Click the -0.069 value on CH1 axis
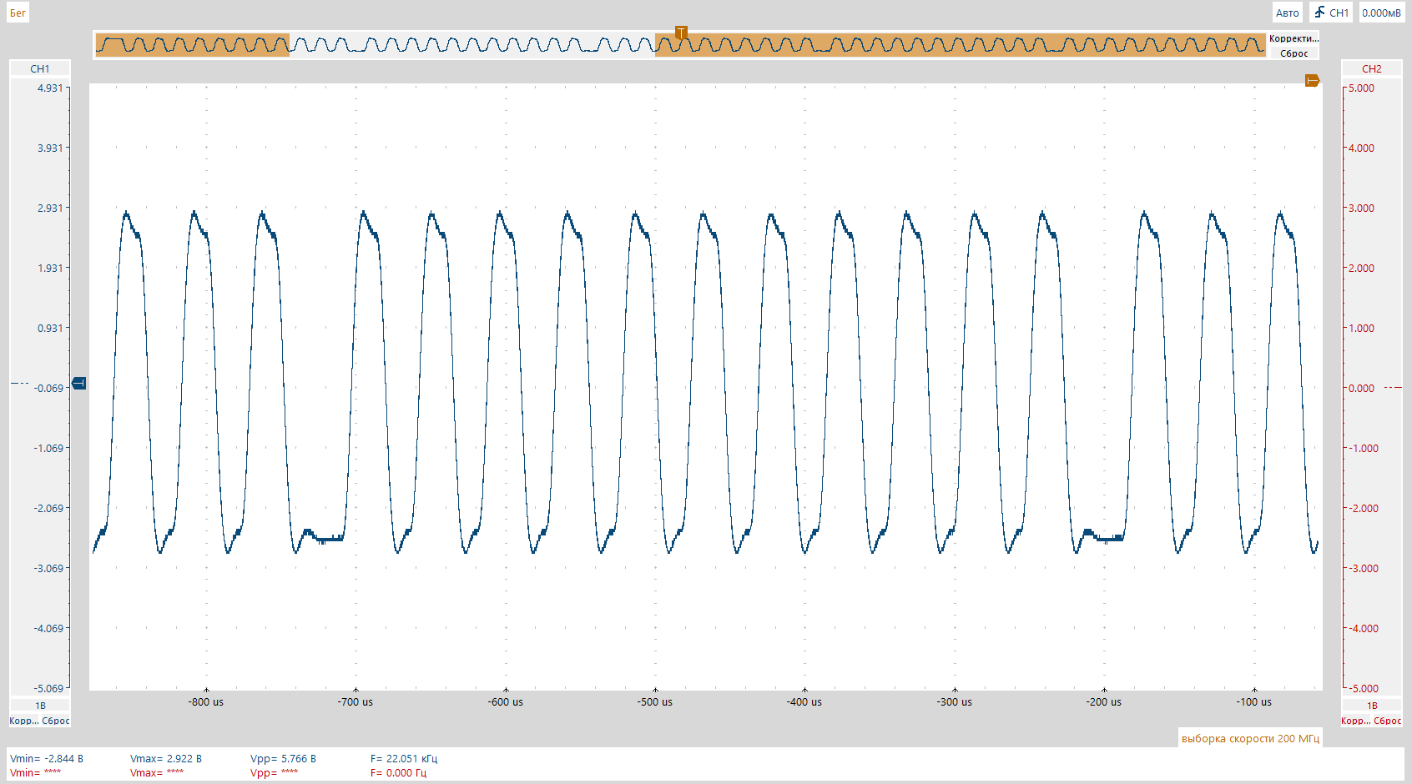Screen dimensions: 1412x784 click(48, 388)
